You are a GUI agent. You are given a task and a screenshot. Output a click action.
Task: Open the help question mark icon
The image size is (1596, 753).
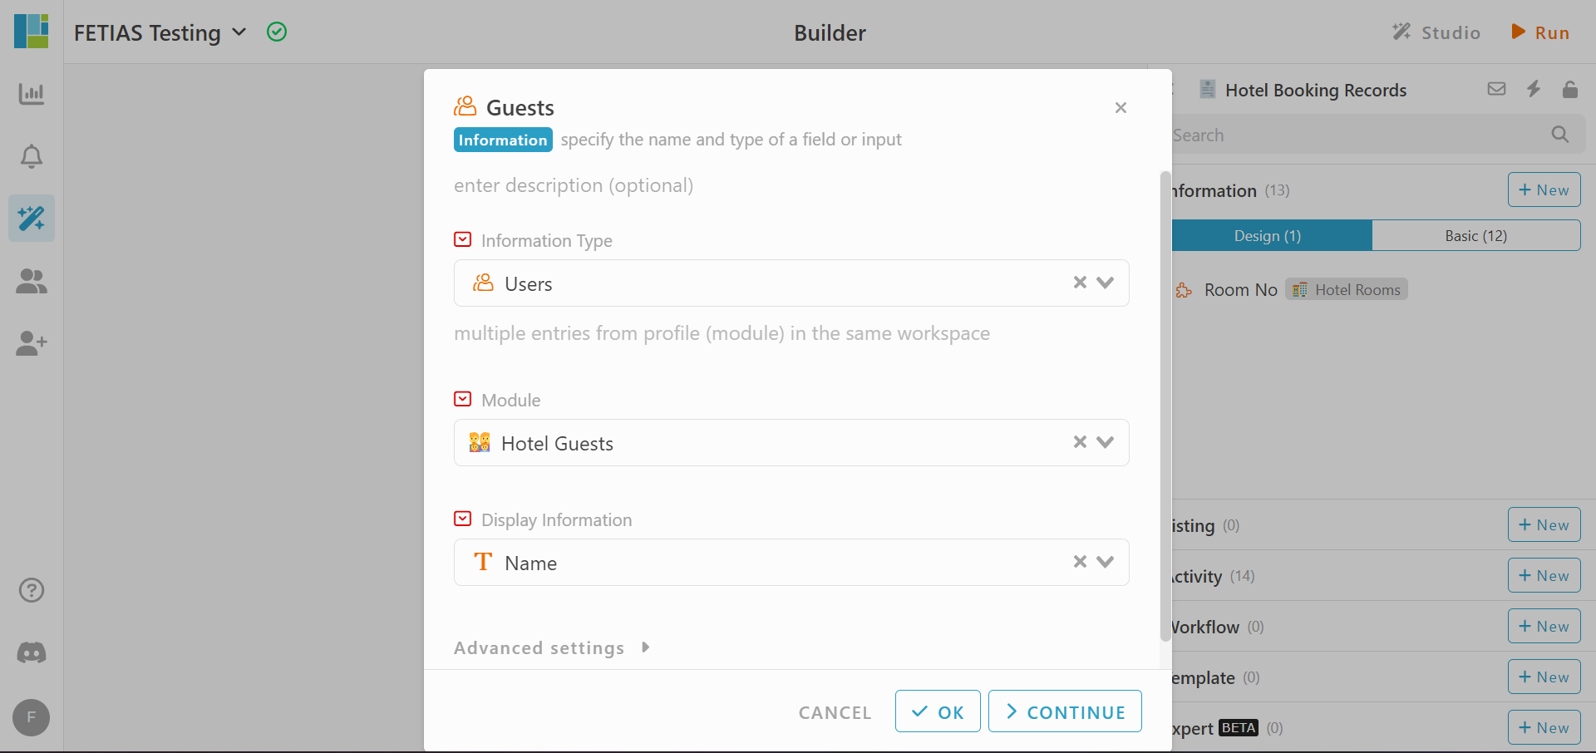click(32, 590)
